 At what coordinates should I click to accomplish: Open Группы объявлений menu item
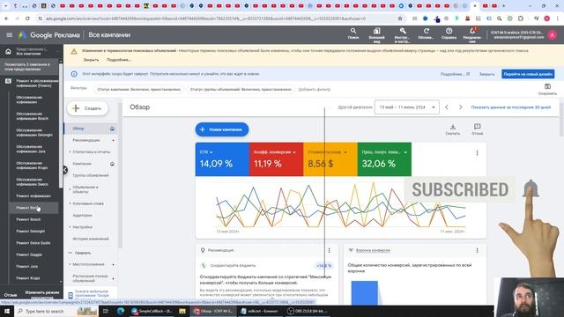tap(91, 175)
